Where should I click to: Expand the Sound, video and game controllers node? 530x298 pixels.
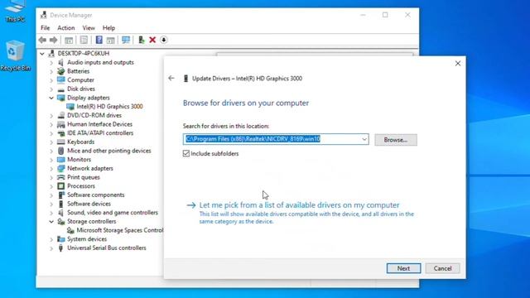51,213
